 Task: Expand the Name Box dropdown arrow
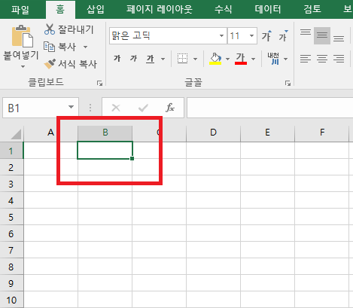(72, 107)
